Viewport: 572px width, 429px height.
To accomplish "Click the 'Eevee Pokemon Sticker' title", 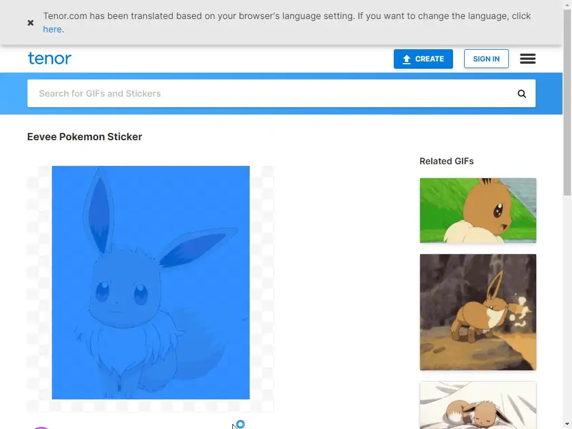I will [x=85, y=137].
